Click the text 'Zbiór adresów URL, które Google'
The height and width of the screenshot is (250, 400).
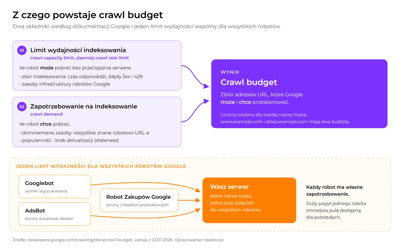point(262,94)
